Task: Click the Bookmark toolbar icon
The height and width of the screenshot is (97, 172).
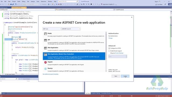Action: pyautogui.click(x=91, y=4)
